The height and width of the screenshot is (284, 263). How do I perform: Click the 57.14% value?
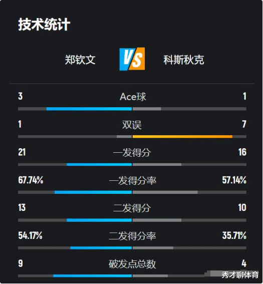pyautogui.click(x=234, y=180)
